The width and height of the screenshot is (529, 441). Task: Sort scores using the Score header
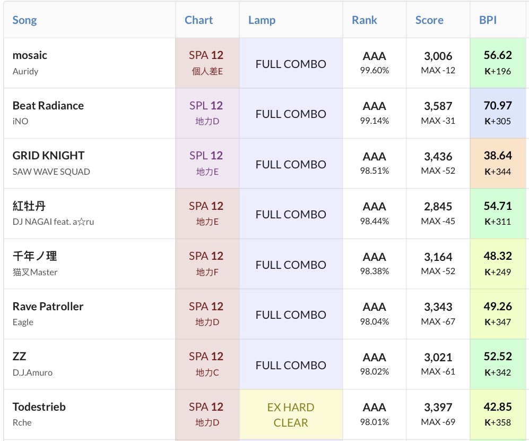point(429,20)
